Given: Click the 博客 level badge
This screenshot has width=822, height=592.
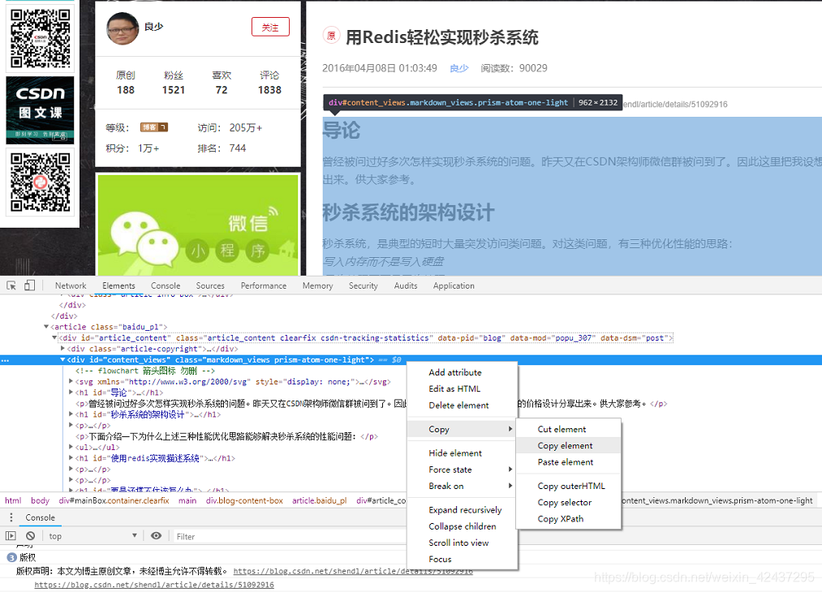Looking at the screenshot, I should (153, 127).
